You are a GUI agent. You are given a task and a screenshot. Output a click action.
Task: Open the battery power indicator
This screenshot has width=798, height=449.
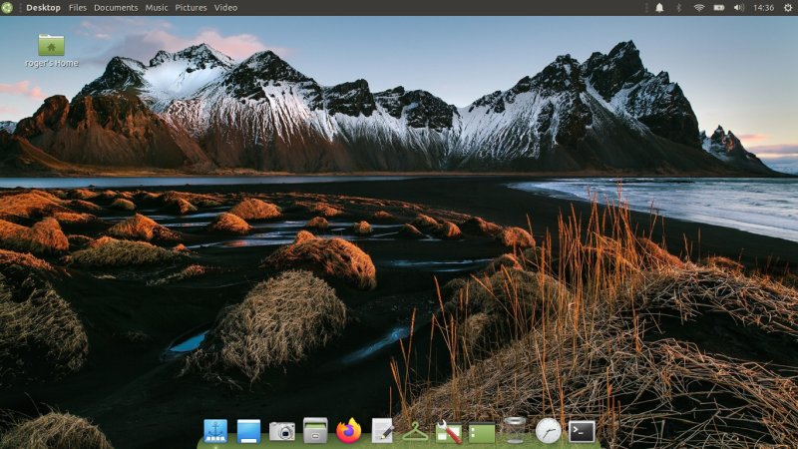(x=719, y=7)
